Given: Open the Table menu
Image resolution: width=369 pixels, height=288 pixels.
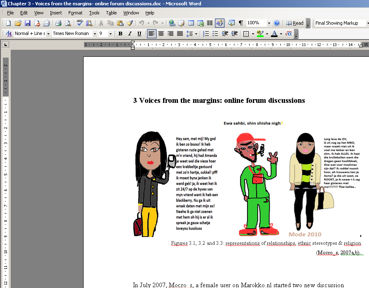Looking at the screenshot, I should (x=111, y=13).
